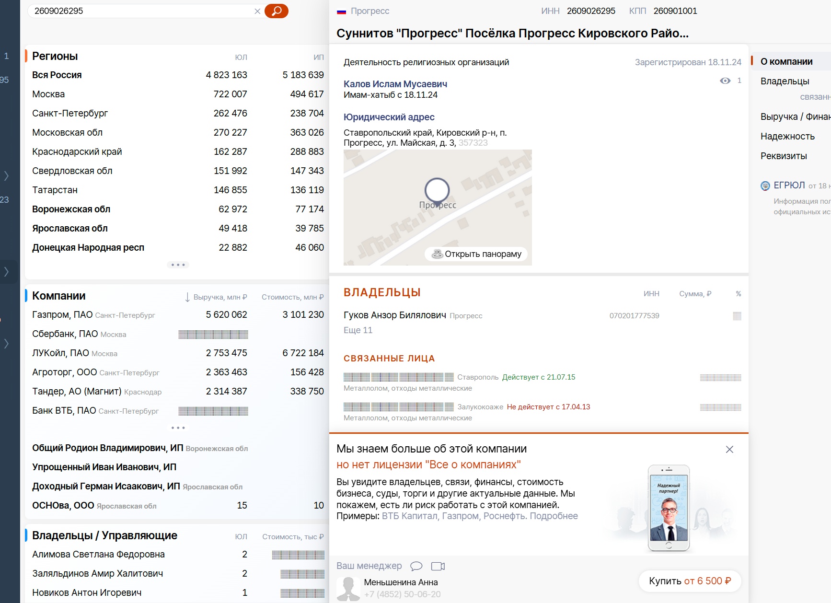Click the sort arrow beside Выручка, млн ₽
The image size is (831, 603).
(187, 297)
